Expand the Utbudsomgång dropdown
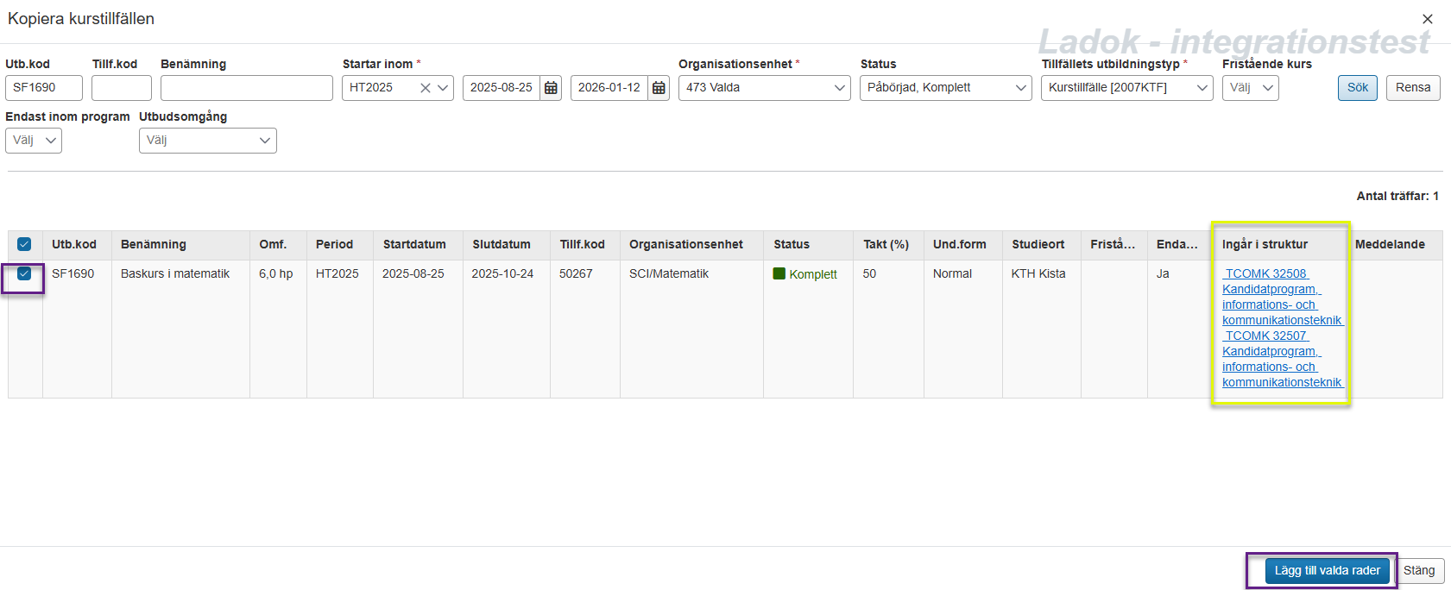 coord(264,141)
